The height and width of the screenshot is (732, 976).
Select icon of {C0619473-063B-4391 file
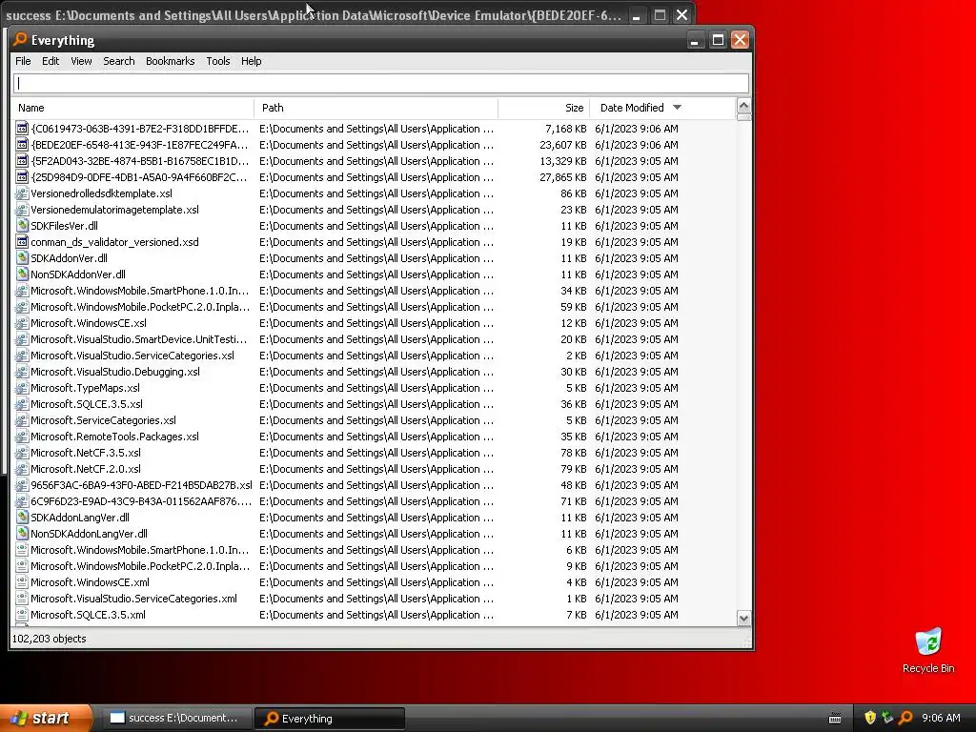(22, 129)
